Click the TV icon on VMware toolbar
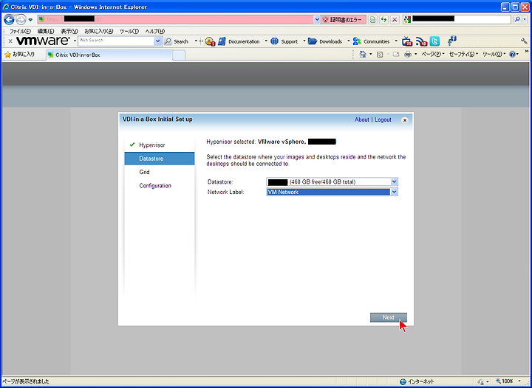 point(407,41)
